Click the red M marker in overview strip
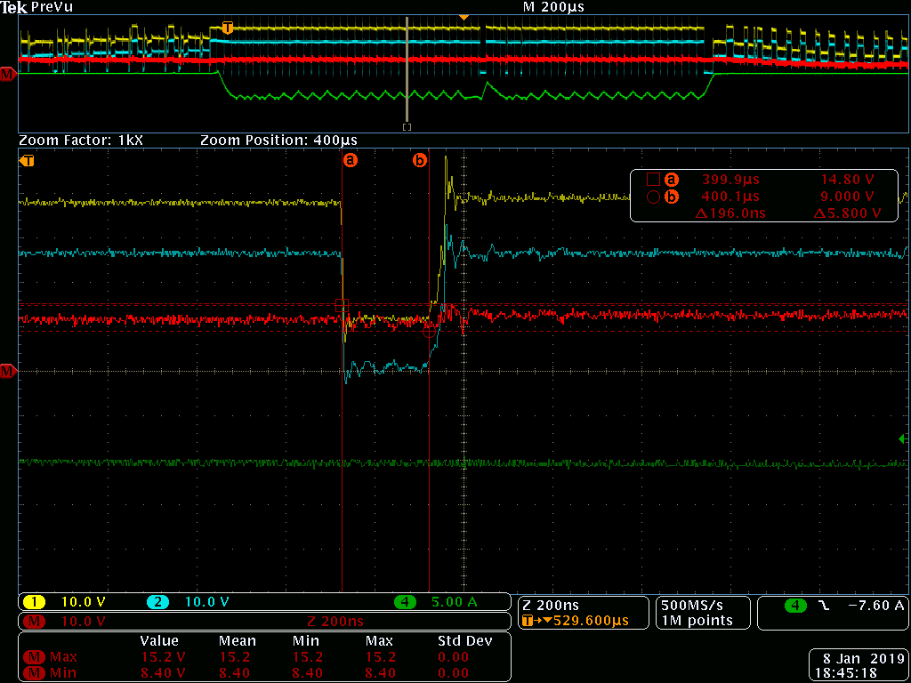 8,73
